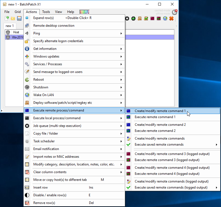221x207 pixels.
Task: Open the Tools menu
Action: [46, 12]
